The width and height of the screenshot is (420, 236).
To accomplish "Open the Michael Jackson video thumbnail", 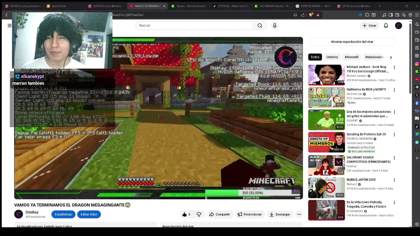I will click(x=326, y=75).
